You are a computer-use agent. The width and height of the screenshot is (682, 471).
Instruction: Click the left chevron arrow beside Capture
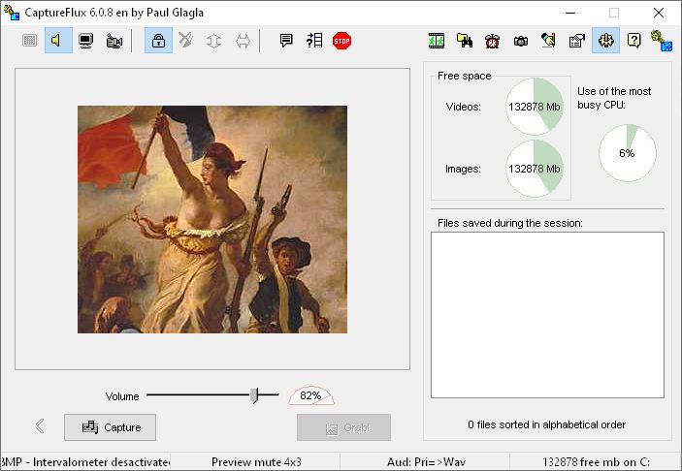[x=40, y=425]
